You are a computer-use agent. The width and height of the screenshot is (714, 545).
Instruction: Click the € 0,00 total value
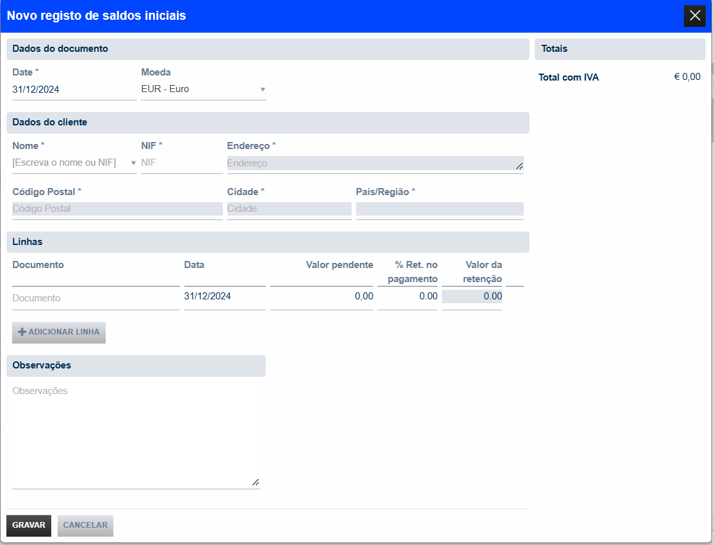pos(687,77)
